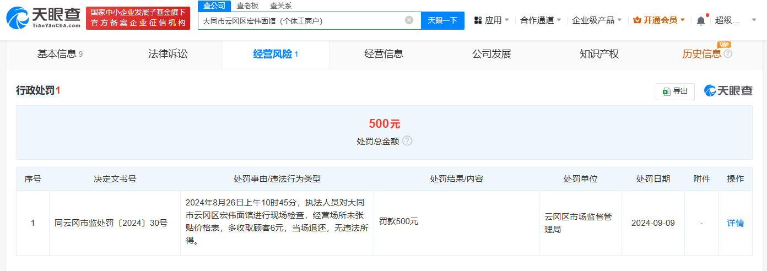This screenshot has height=271, width=767.
Task: Open the 经营信息 tab
Action: [x=383, y=54]
